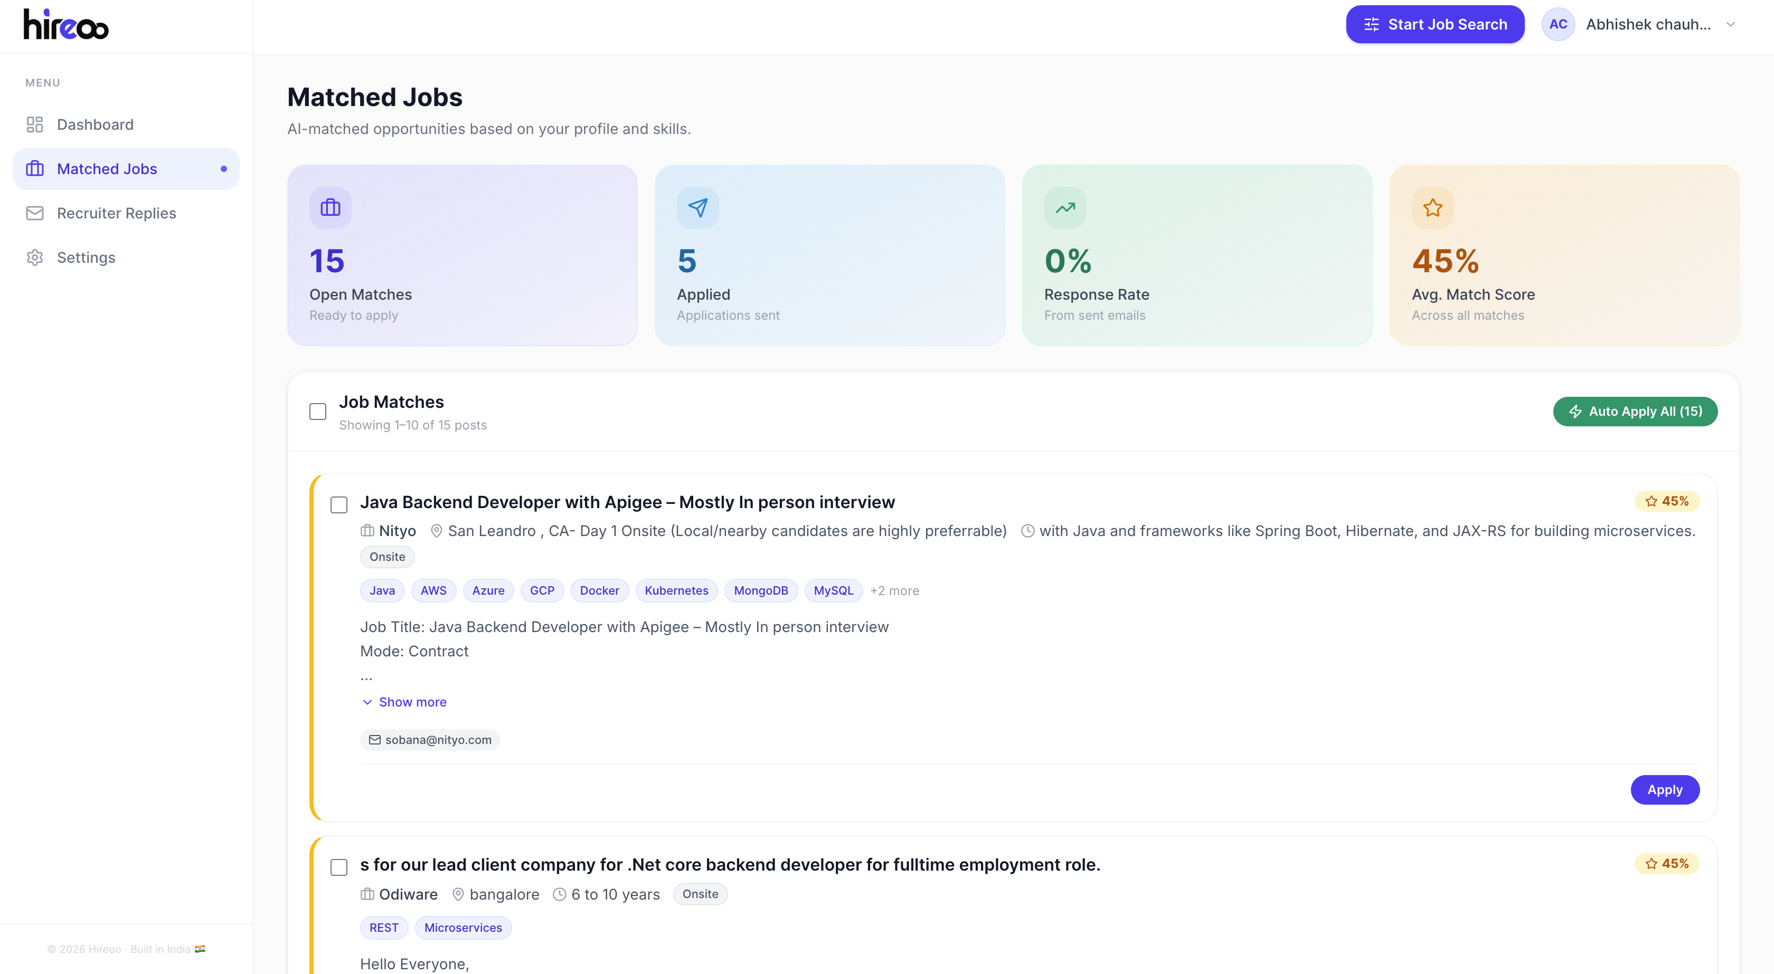Open the Matched Jobs section

pyautogui.click(x=107, y=169)
